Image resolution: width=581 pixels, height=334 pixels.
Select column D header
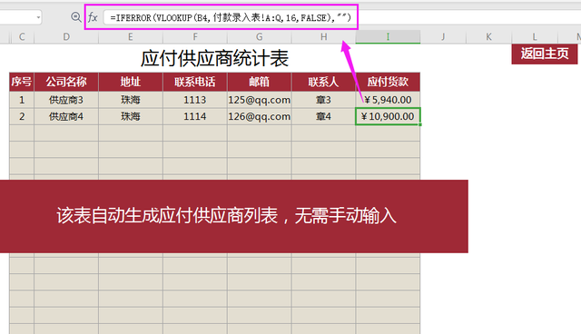pyautogui.click(x=66, y=37)
